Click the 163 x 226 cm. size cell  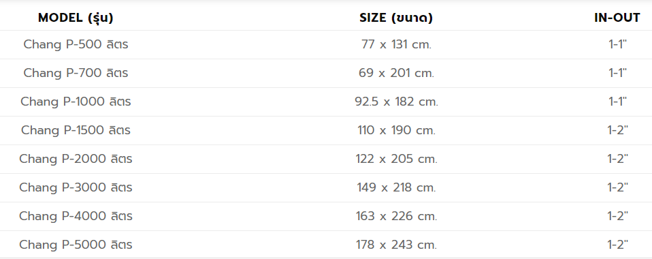click(396, 217)
